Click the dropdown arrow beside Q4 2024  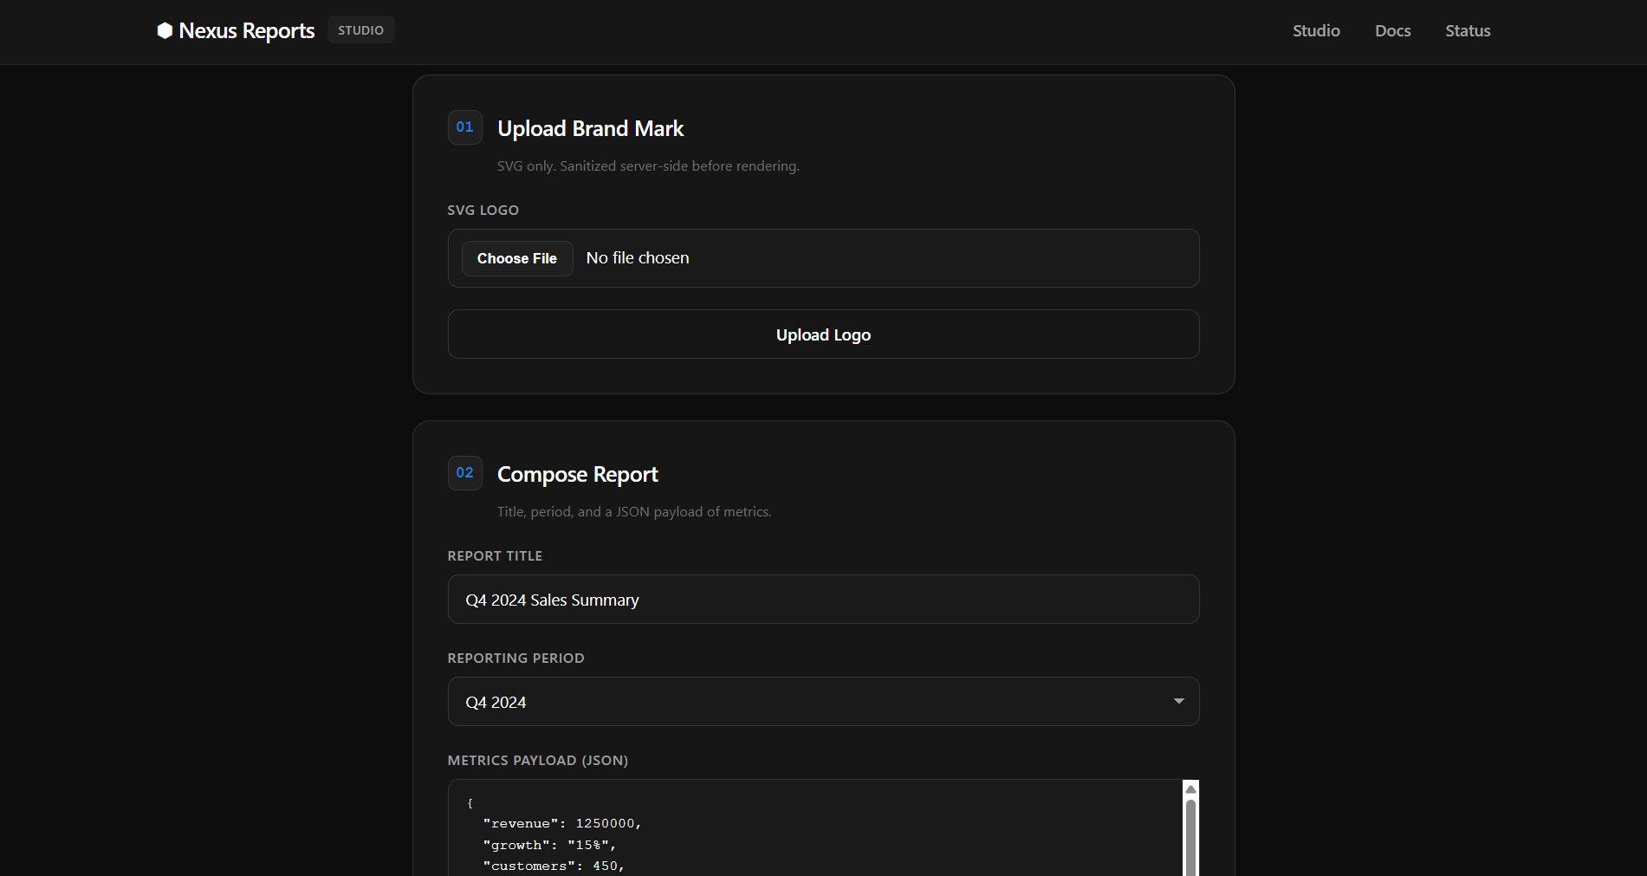1178,701
